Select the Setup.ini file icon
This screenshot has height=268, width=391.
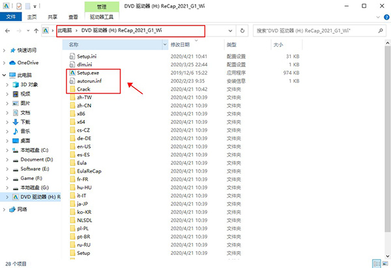72,56
